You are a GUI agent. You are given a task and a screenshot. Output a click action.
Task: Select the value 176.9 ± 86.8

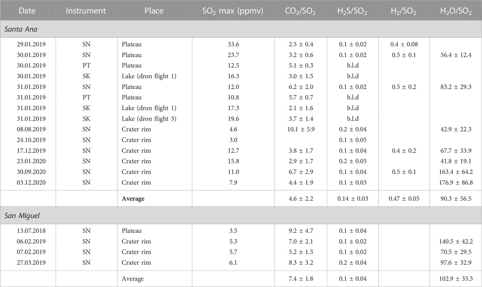tap(456, 183)
